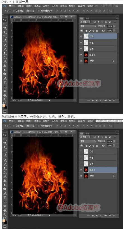Viewport: 123px width, 229px height.
Task: Open 正常 blend mode dropdown in upper Layers panel
Action: coord(88,26)
